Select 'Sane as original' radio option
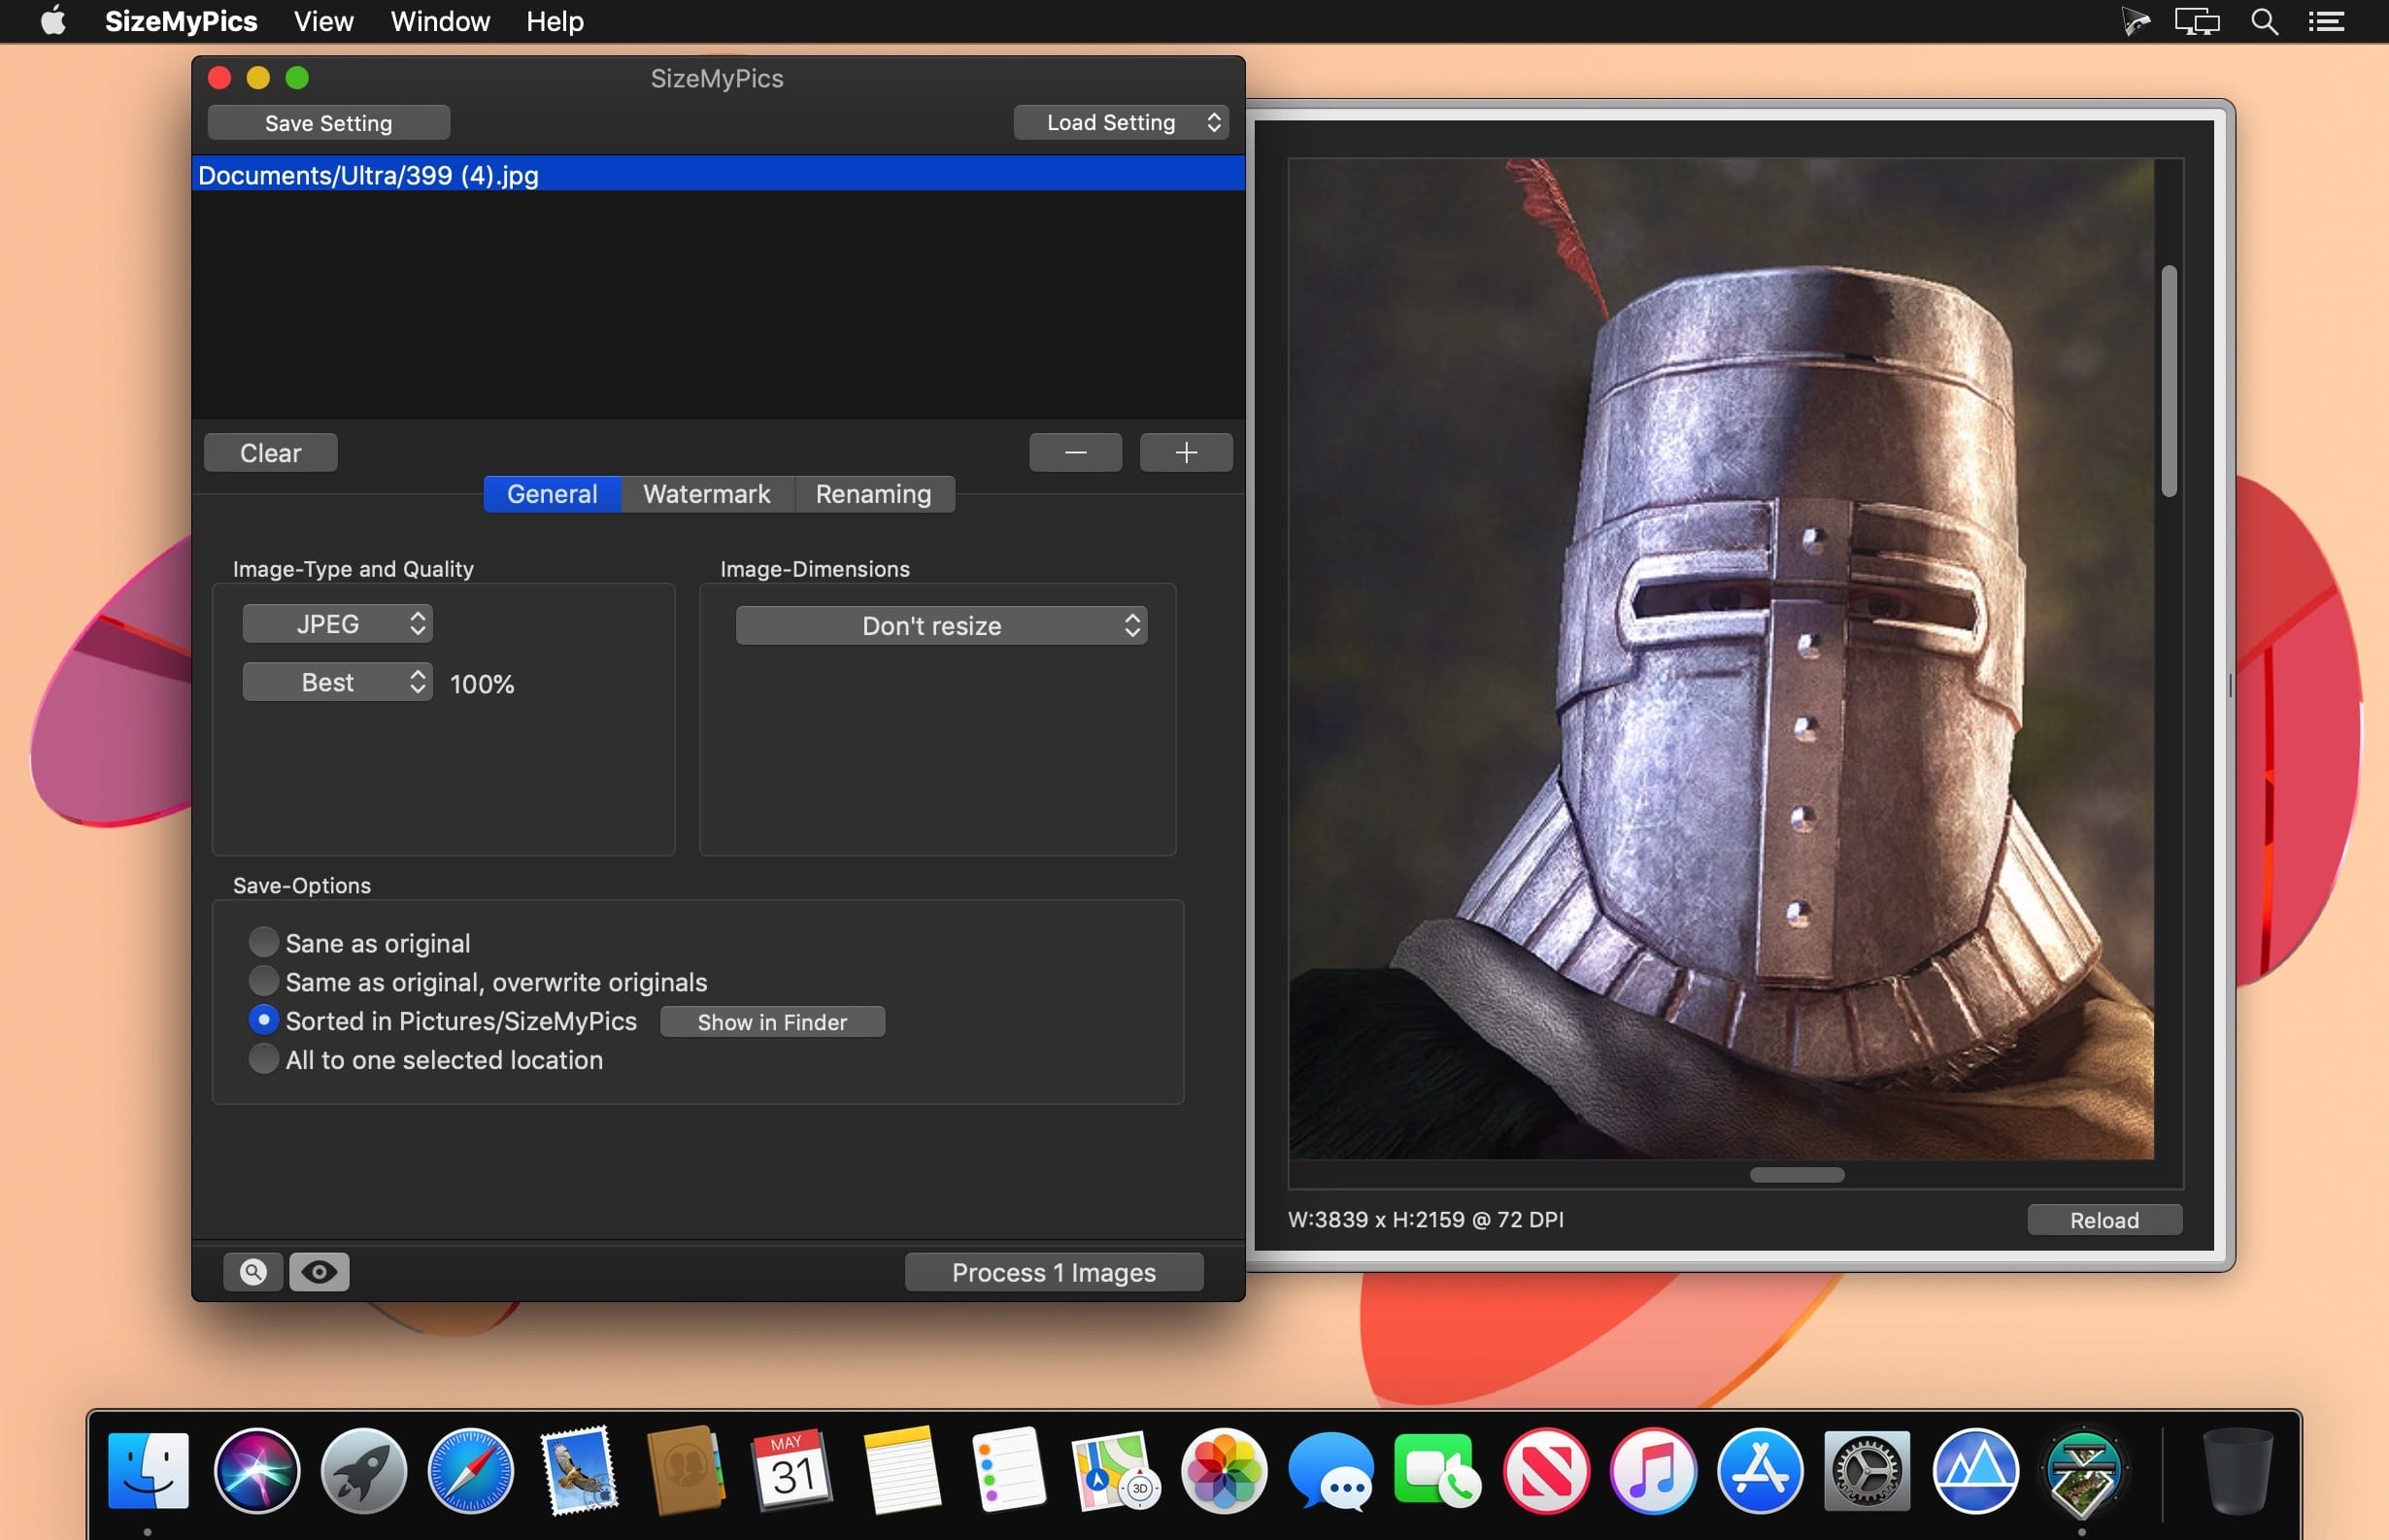Screen dimensions: 2389x1540 (x=263, y=943)
